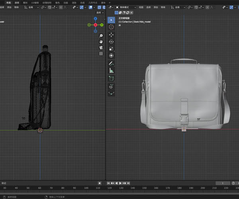Open the 物体模式 mode dropdown
239x199 pixels.
tap(124, 7)
